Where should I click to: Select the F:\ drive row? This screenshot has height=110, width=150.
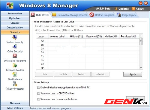[88, 60]
